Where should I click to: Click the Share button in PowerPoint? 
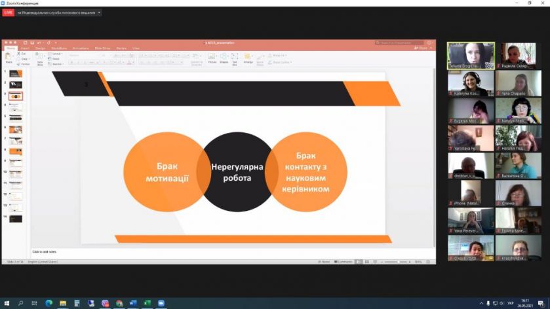(421, 48)
